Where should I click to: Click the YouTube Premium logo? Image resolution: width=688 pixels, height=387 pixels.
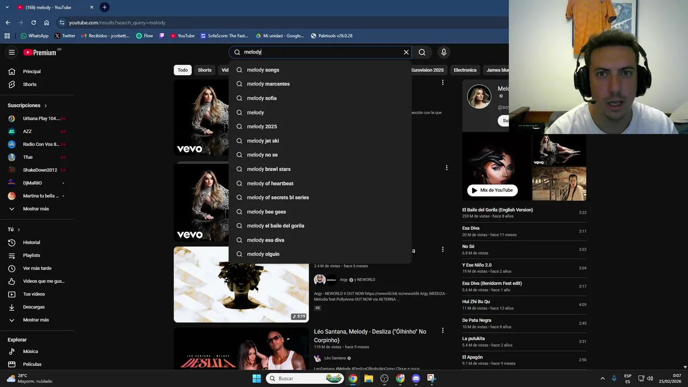pyautogui.click(x=40, y=52)
